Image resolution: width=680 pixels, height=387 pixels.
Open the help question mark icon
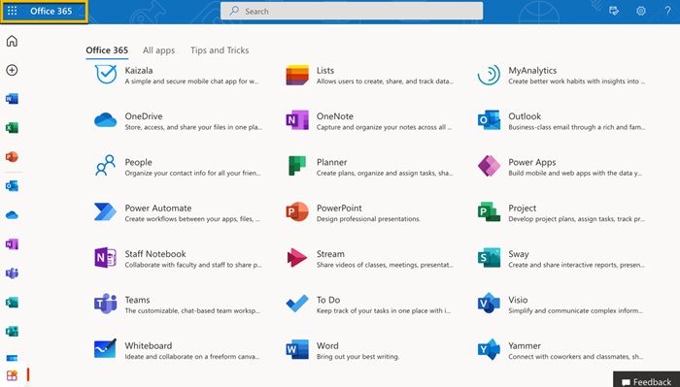(668, 11)
